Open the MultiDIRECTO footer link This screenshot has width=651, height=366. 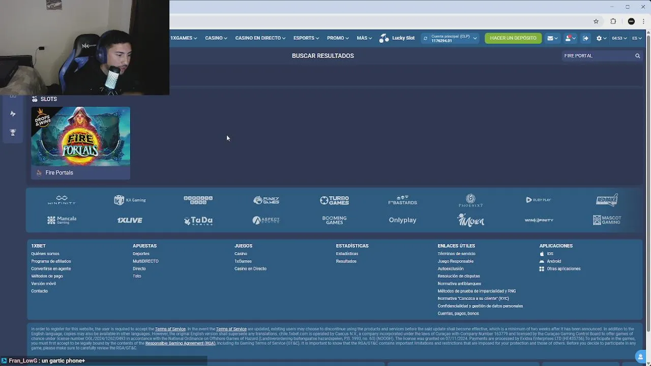point(145,261)
